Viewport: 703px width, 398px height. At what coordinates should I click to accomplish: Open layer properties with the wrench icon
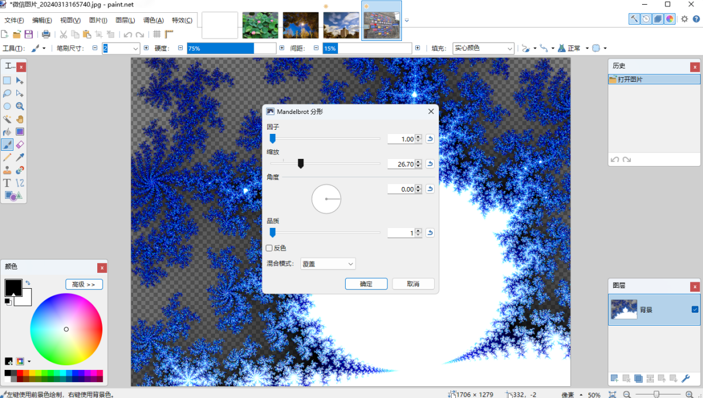coord(685,378)
